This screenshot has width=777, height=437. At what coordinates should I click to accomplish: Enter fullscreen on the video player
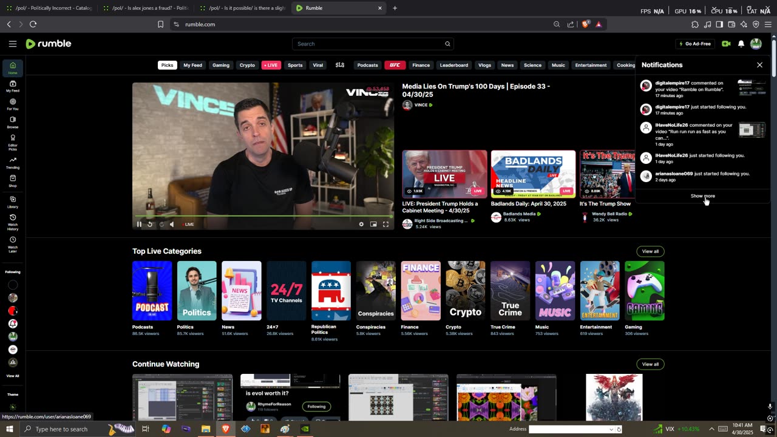(385, 225)
